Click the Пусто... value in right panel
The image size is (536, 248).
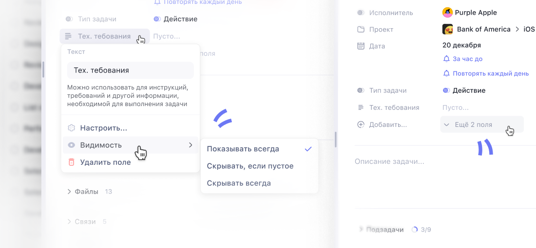click(x=455, y=107)
